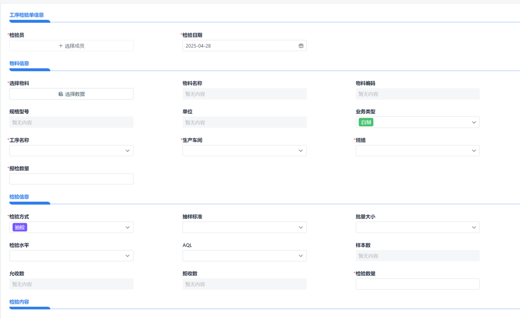Open the AQL dropdown

[301, 256]
